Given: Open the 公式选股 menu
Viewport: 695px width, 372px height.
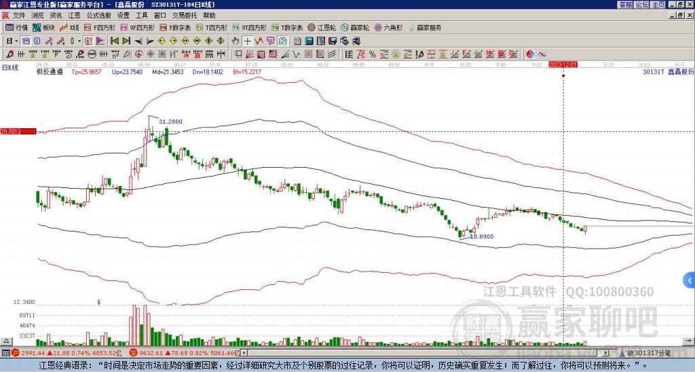Looking at the screenshot, I should coord(99,16).
